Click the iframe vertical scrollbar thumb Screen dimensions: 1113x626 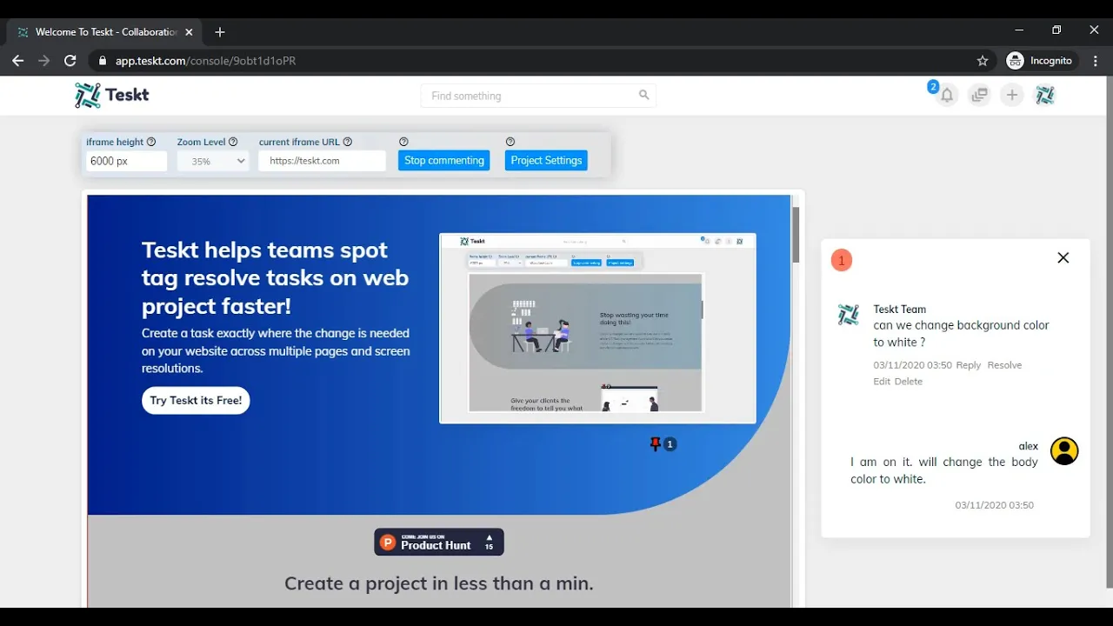coord(796,235)
